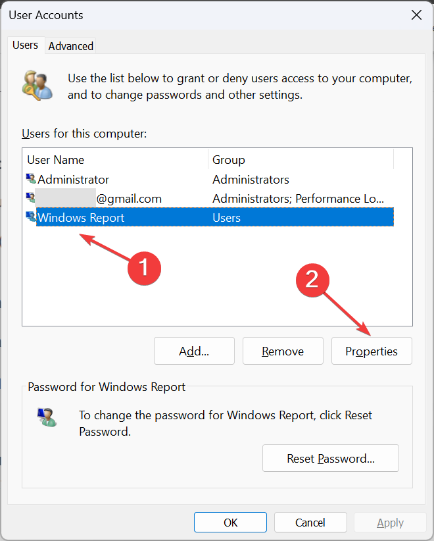
Task: Dismiss the dialog with Cancel
Action: [x=310, y=522]
